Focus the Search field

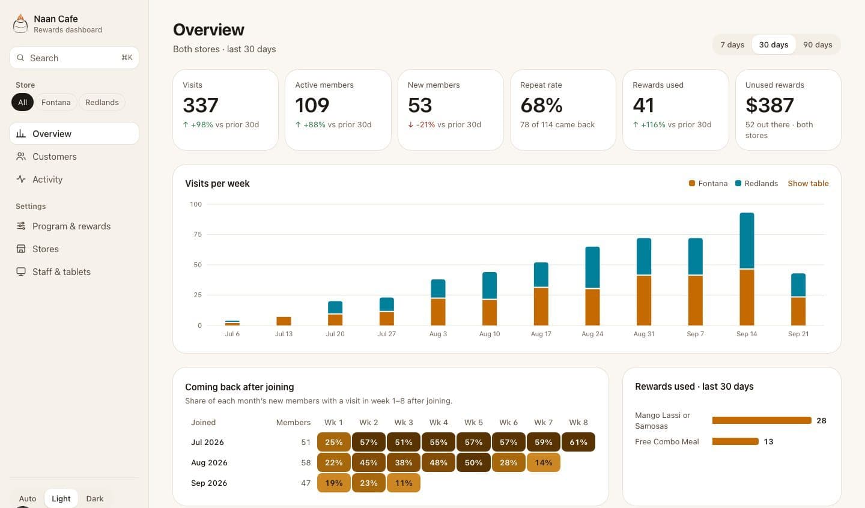74,58
